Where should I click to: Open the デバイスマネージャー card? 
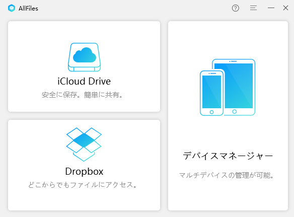coord(228,116)
